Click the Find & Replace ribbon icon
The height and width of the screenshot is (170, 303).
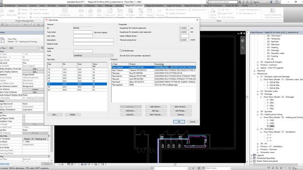[x=213, y=13]
